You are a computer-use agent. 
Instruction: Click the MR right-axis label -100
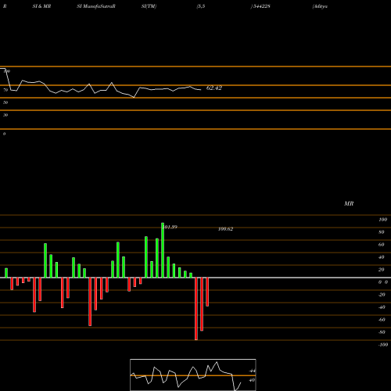tap(382, 345)
